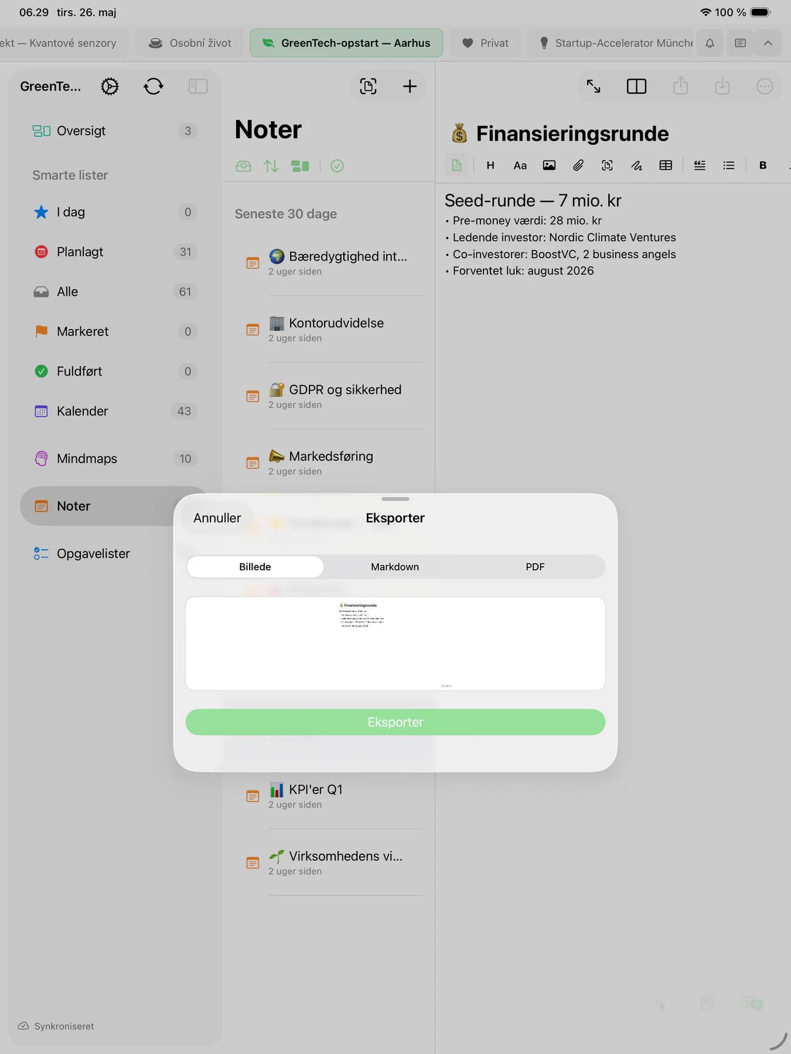
Task: Click Annuller to cancel export
Action: [217, 518]
